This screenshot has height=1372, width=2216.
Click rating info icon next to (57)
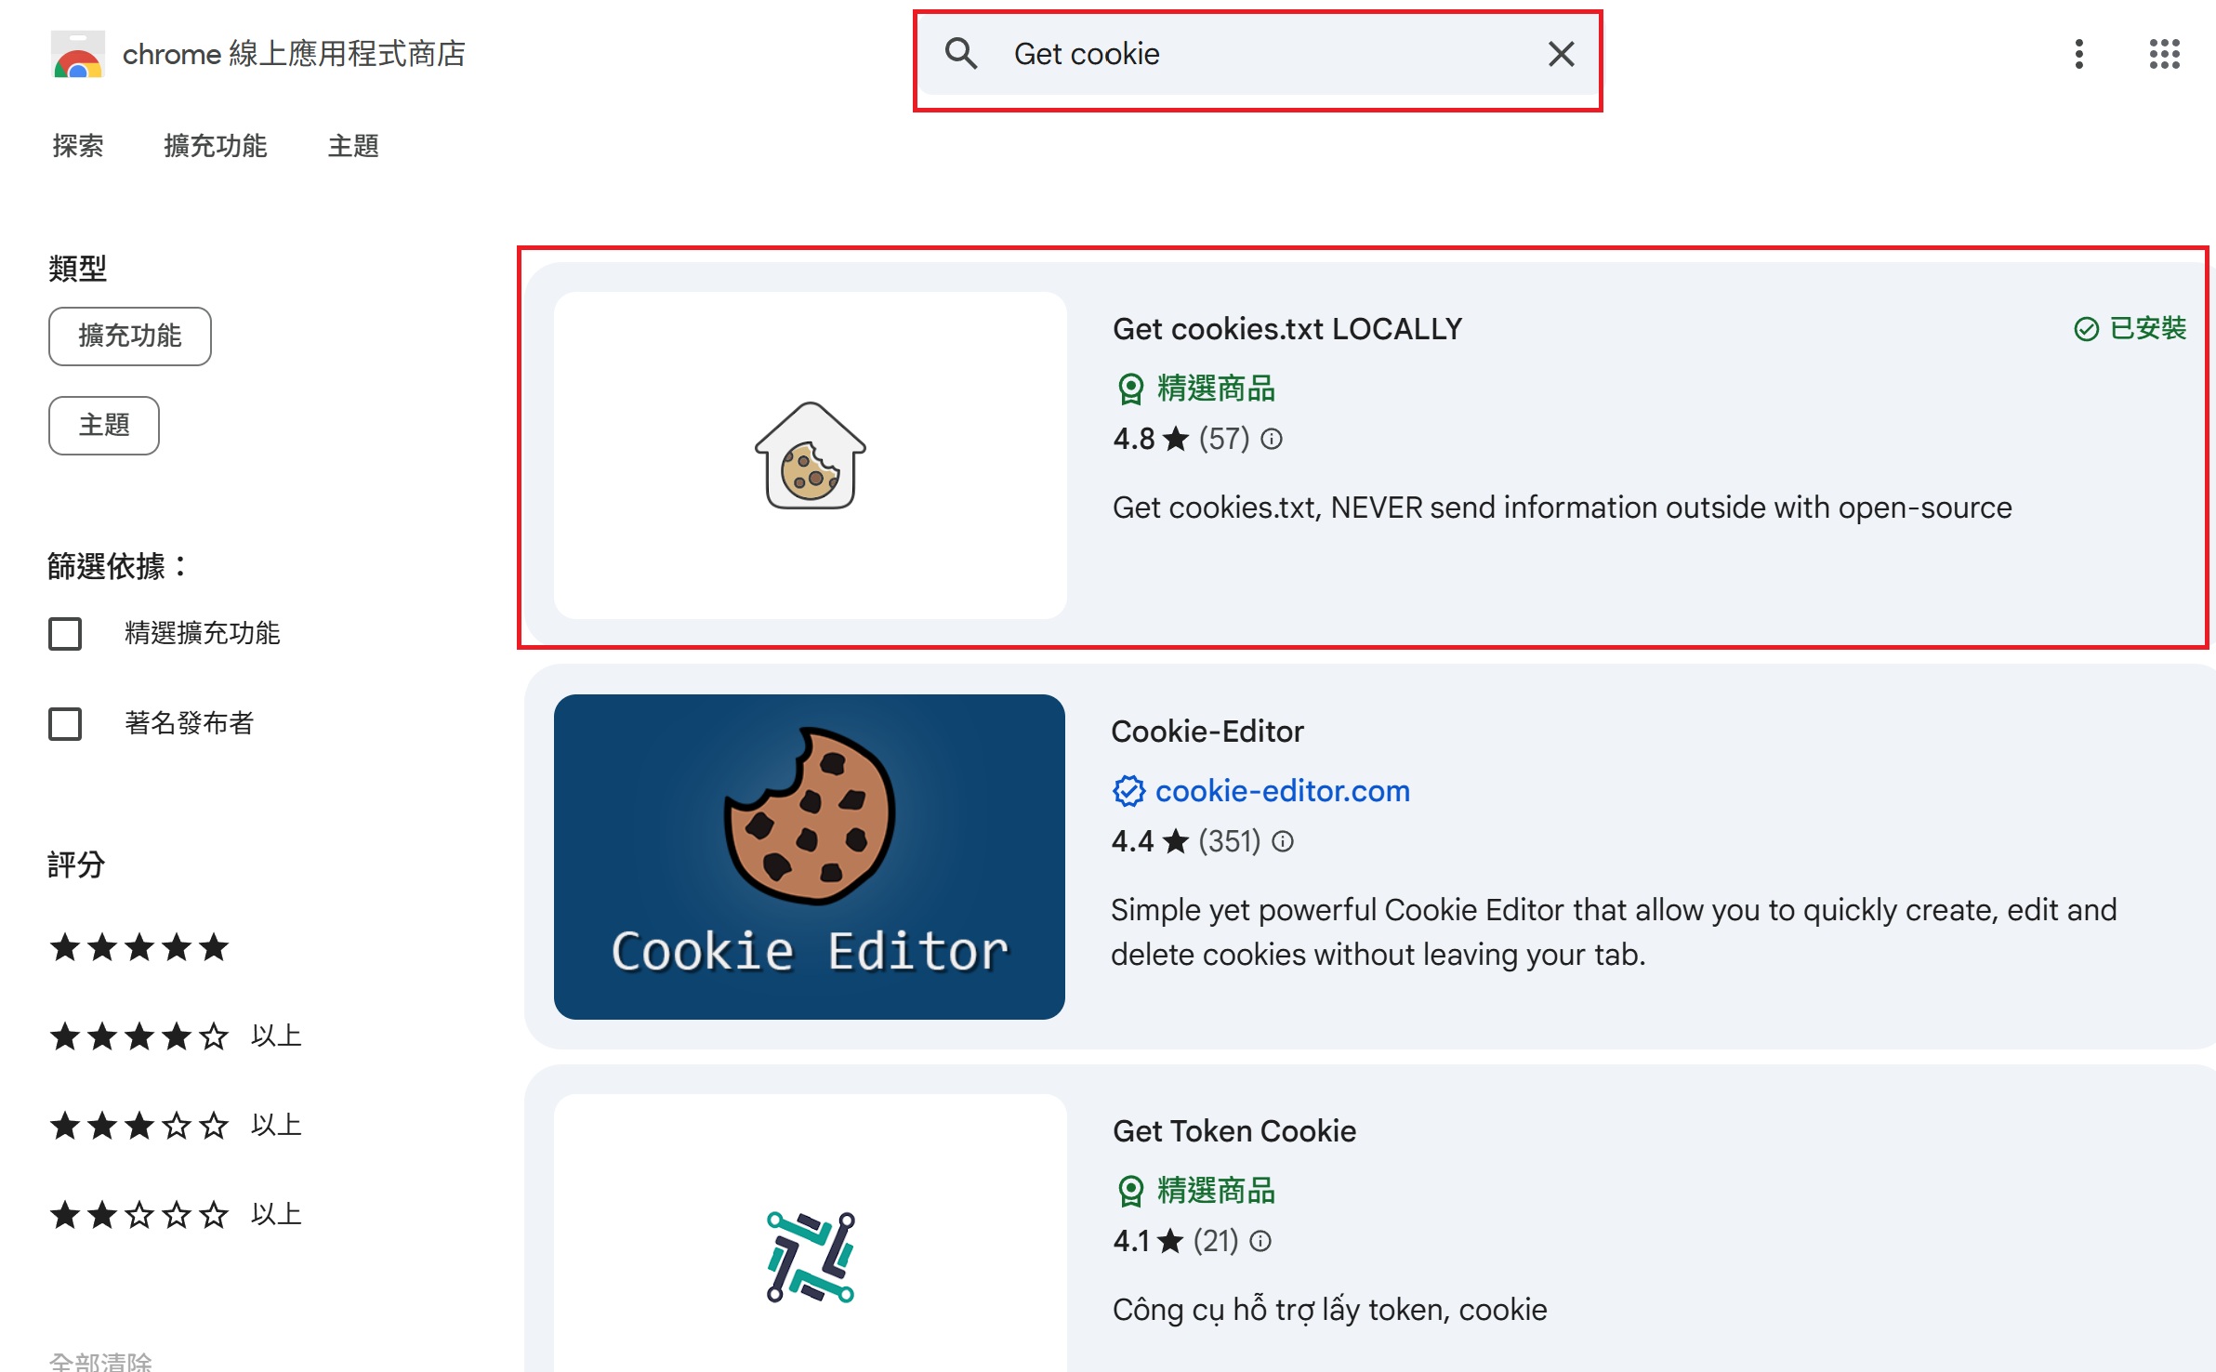tap(1271, 439)
